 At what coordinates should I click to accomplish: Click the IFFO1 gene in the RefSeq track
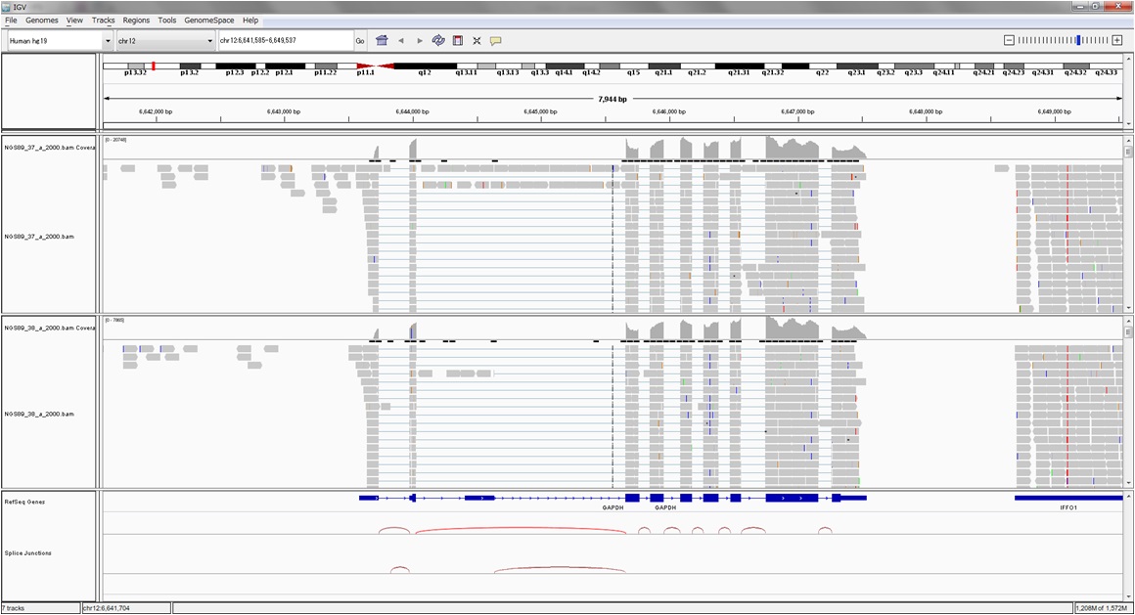click(1067, 499)
